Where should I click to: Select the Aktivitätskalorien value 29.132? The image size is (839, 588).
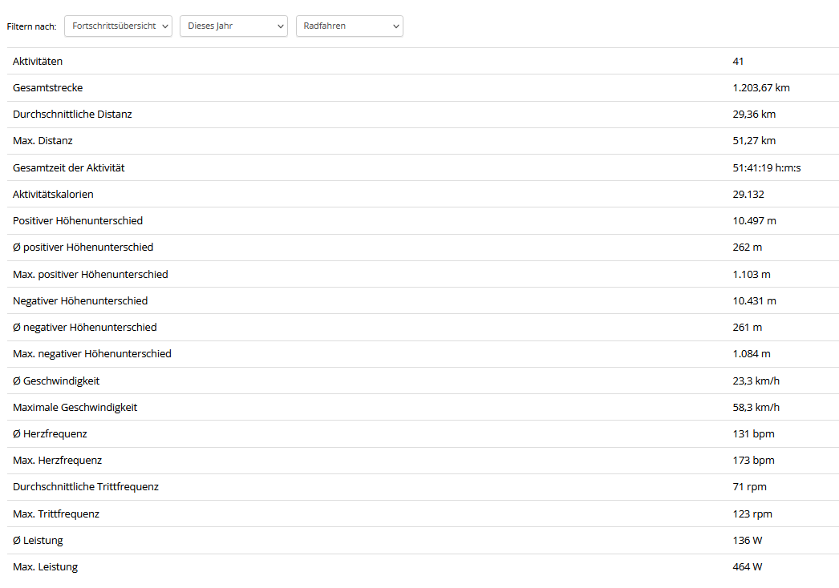click(748, 194)
